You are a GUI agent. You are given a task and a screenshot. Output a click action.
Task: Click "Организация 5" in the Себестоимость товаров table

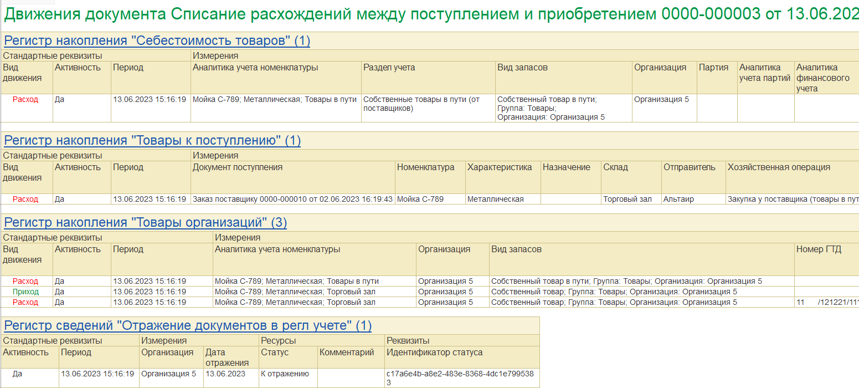pyautogui.click(x=665, y=108)
